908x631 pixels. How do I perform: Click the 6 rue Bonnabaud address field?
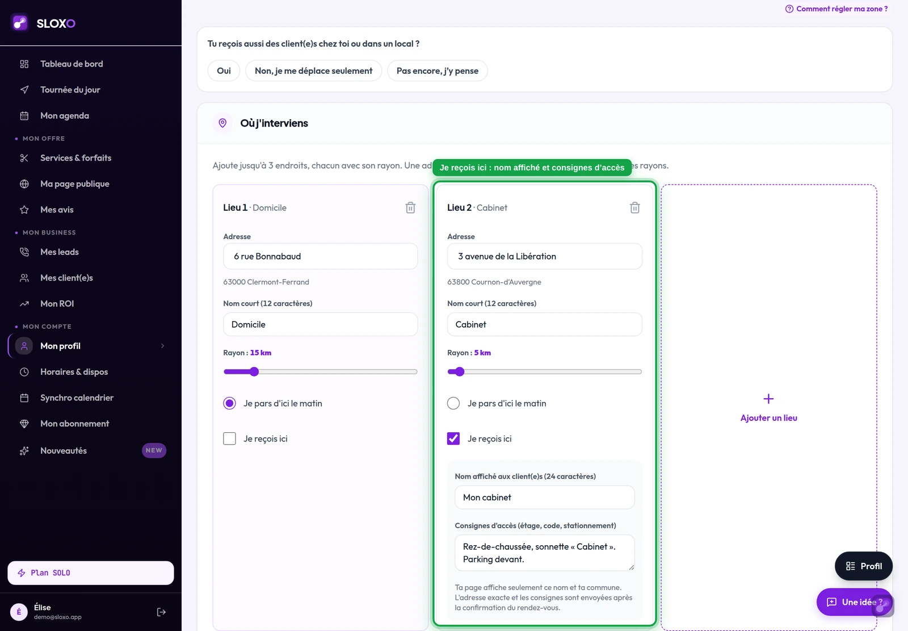[321, 256]
